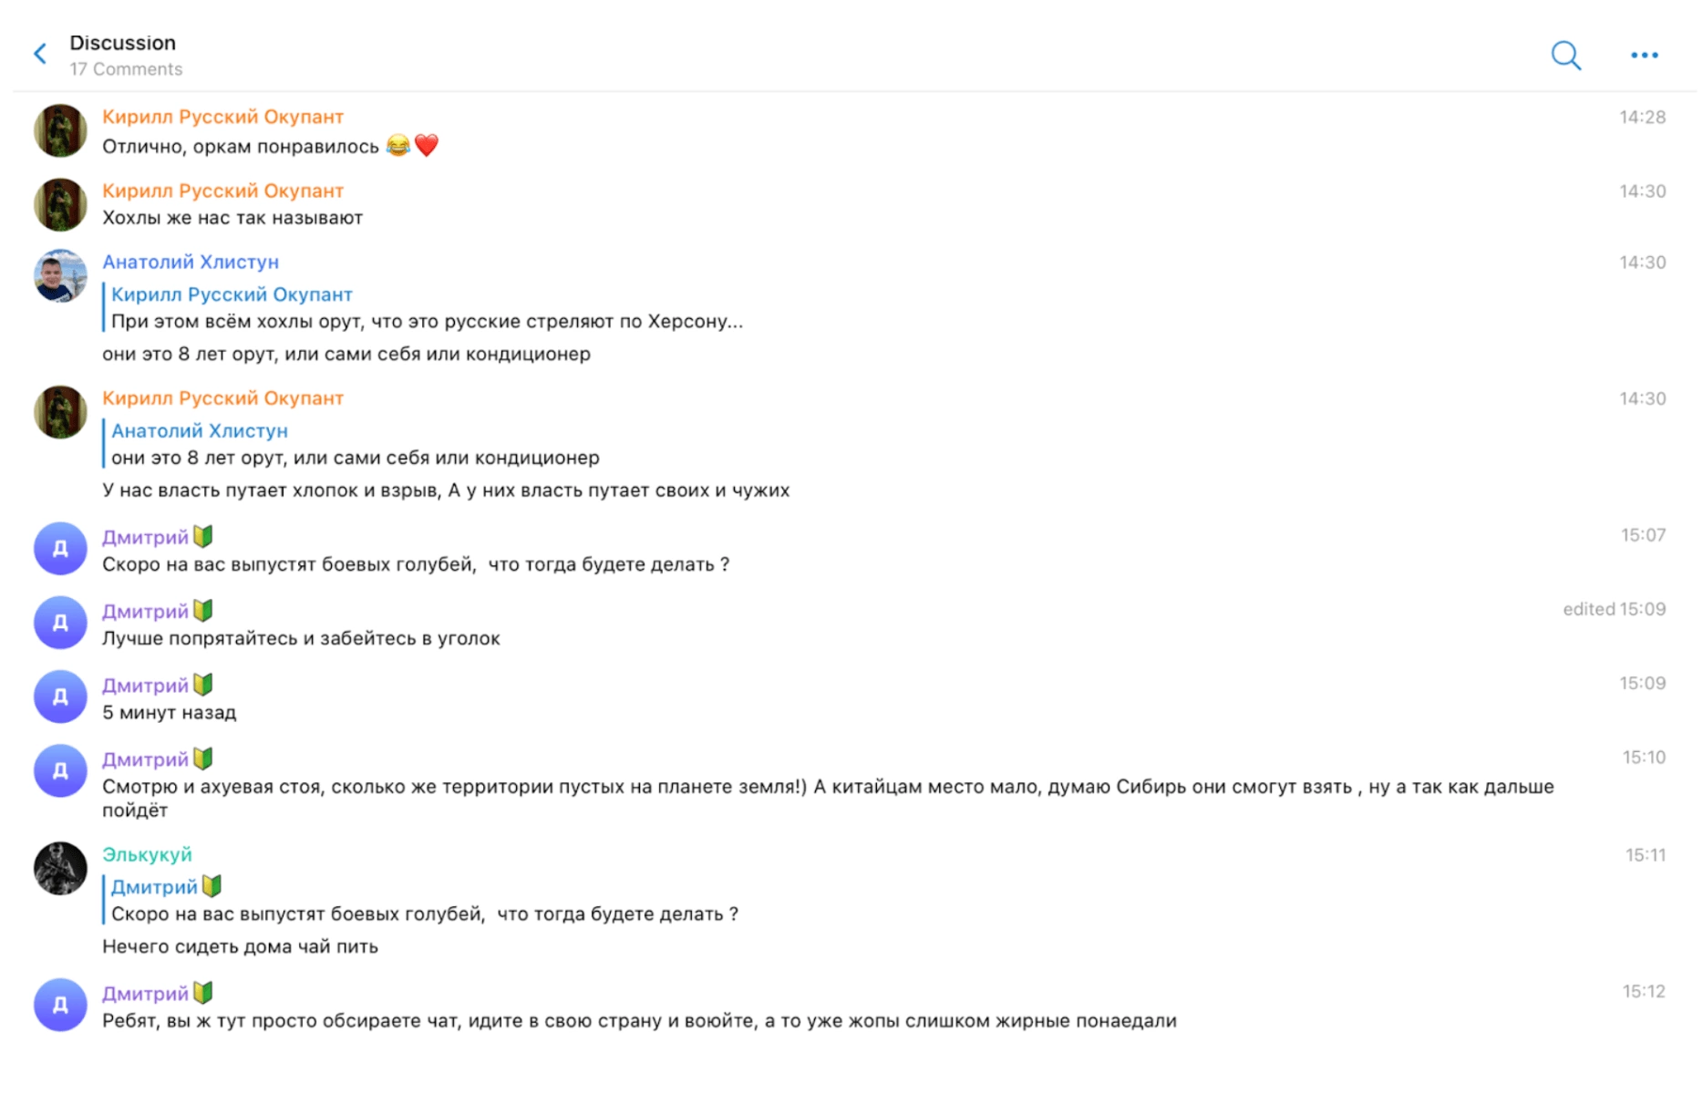Jump to quoted reply 'При этом всём хохлы орут'
The image size is (1703, 1094).
point(427,308)
